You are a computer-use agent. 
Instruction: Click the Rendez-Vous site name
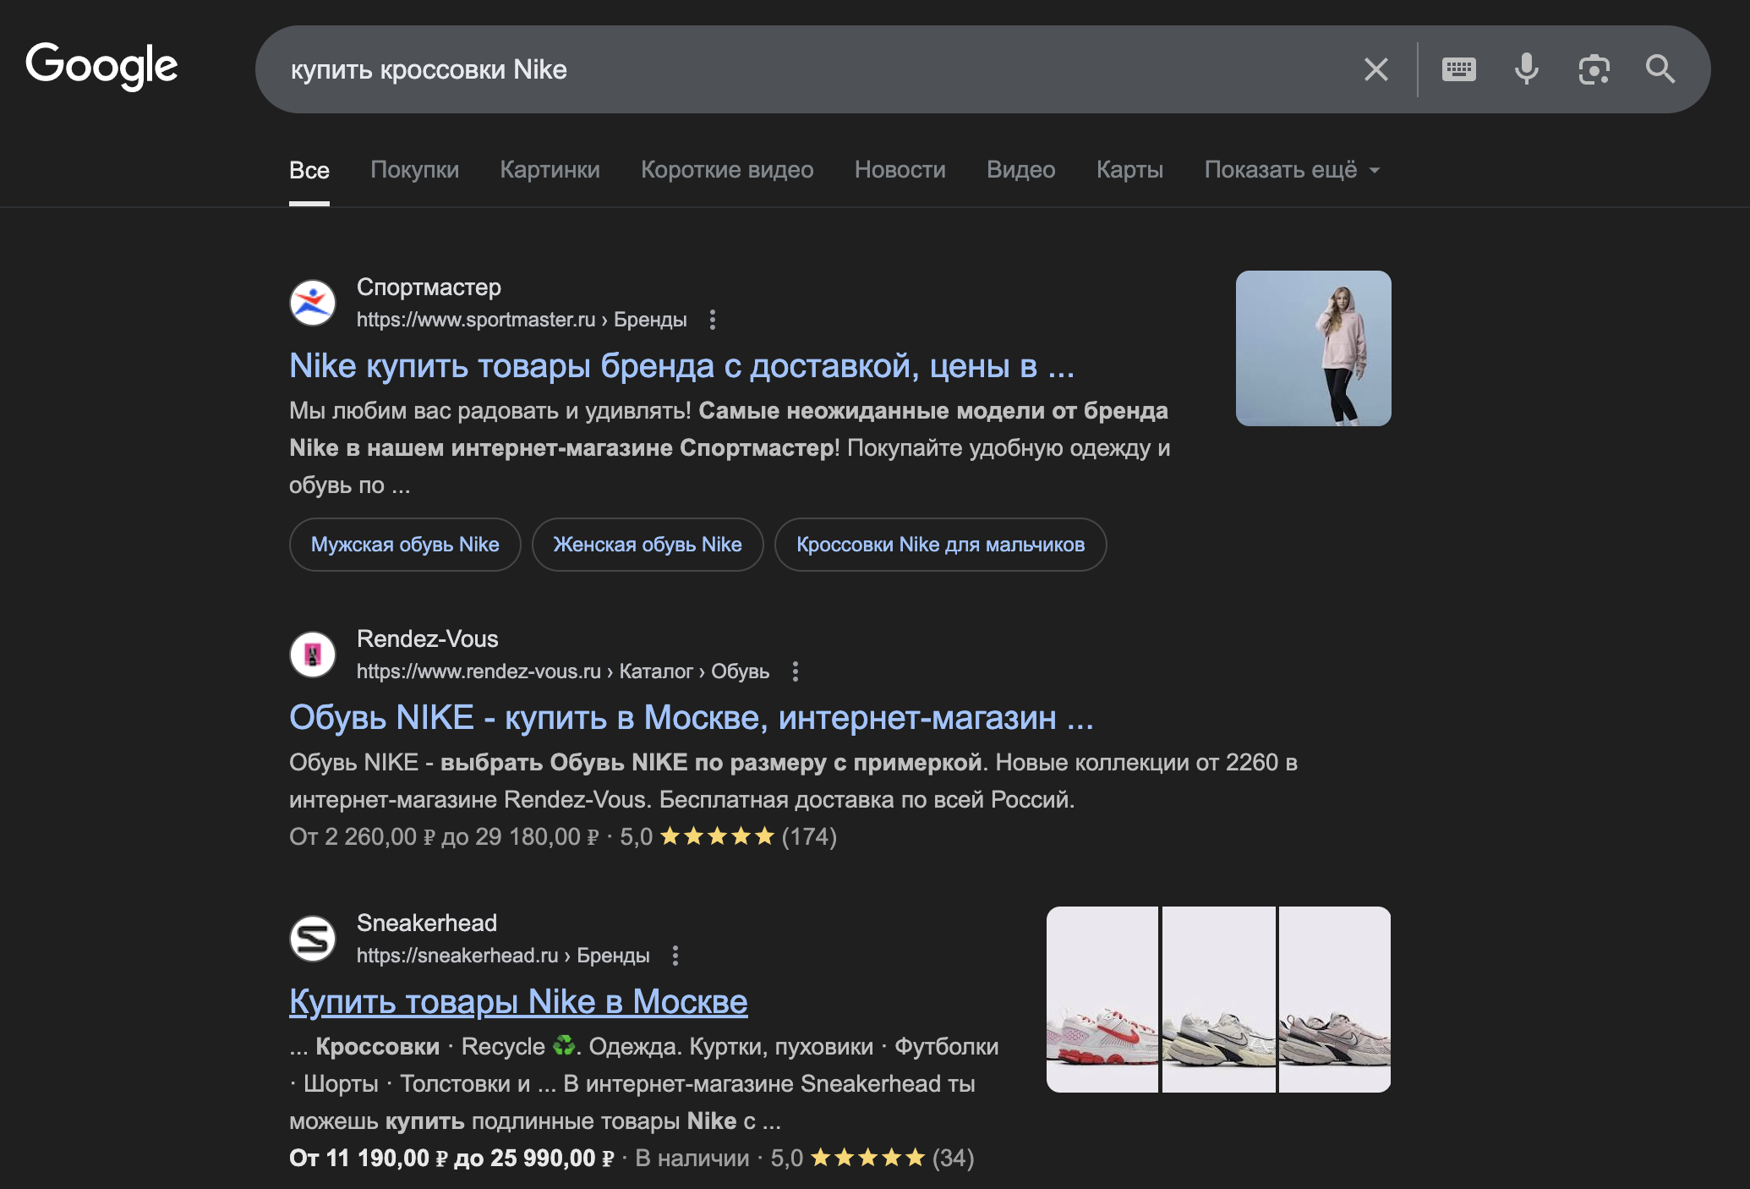[x=428, y=639]
